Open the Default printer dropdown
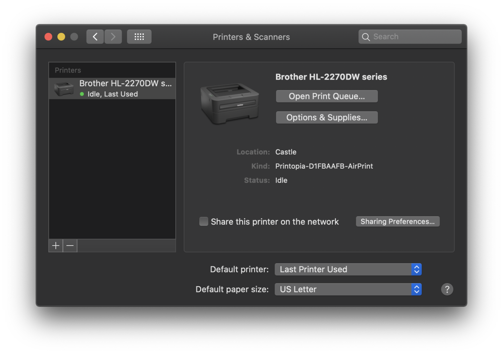Viewport: 503px width, 354px height. [x=348, y=269]
